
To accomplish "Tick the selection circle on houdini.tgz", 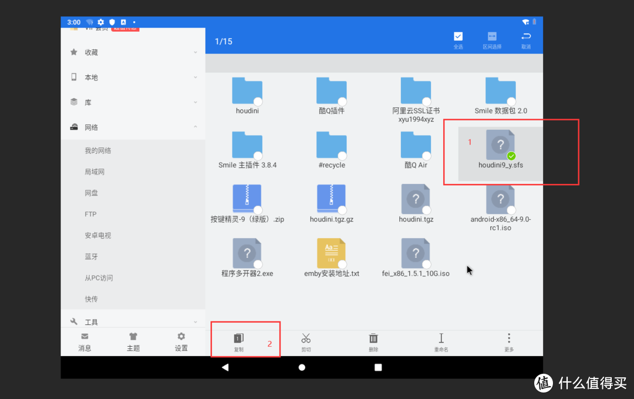I will tap(427, 210).
